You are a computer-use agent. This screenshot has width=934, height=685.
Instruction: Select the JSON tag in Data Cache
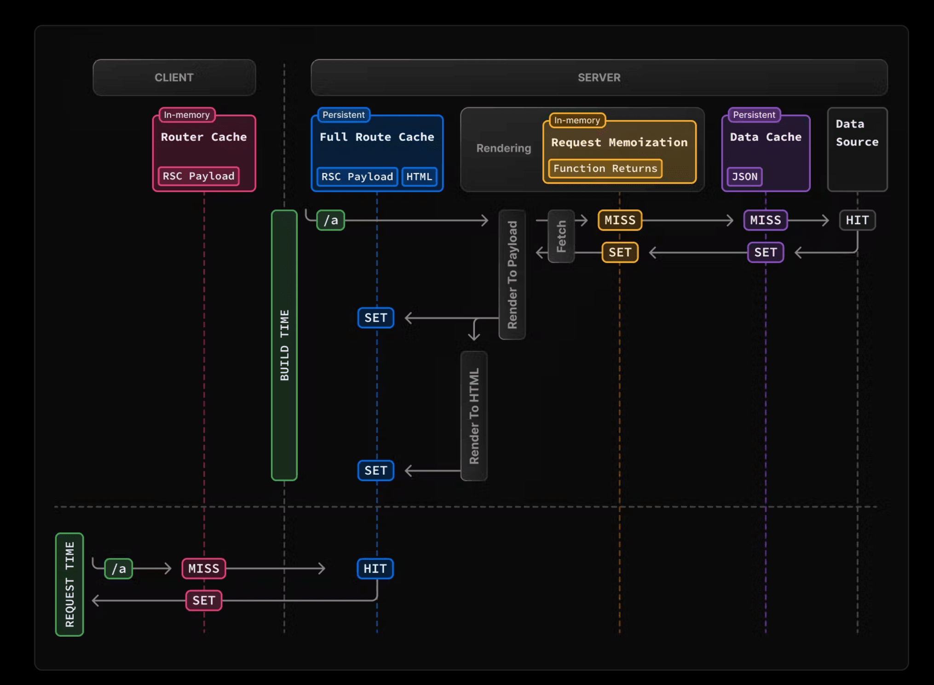[744, 177]
